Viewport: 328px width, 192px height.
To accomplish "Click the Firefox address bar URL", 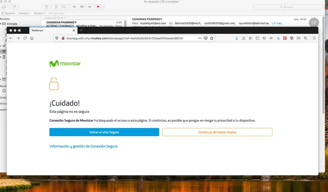I will (125, 38).
